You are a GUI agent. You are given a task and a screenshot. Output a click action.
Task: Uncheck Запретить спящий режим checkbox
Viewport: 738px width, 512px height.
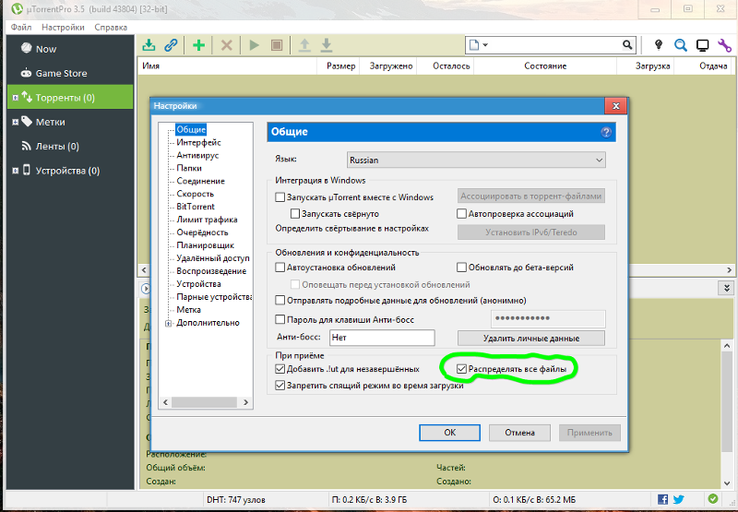280,386
